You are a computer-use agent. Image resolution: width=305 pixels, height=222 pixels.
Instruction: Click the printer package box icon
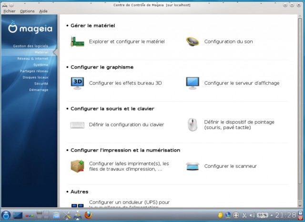pos(77,166)
